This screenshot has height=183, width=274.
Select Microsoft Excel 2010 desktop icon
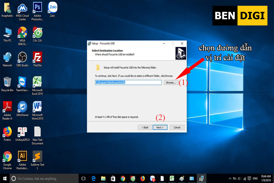(x=38, y=86)
